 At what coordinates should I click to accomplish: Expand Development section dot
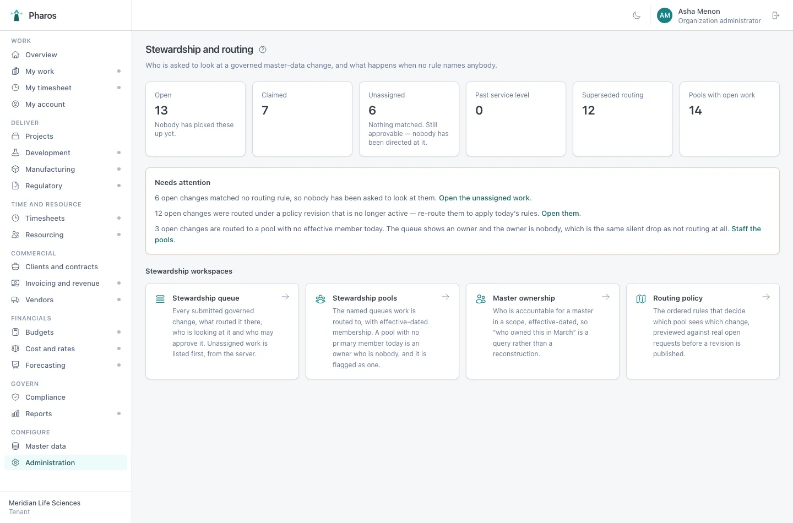point(119,152)
